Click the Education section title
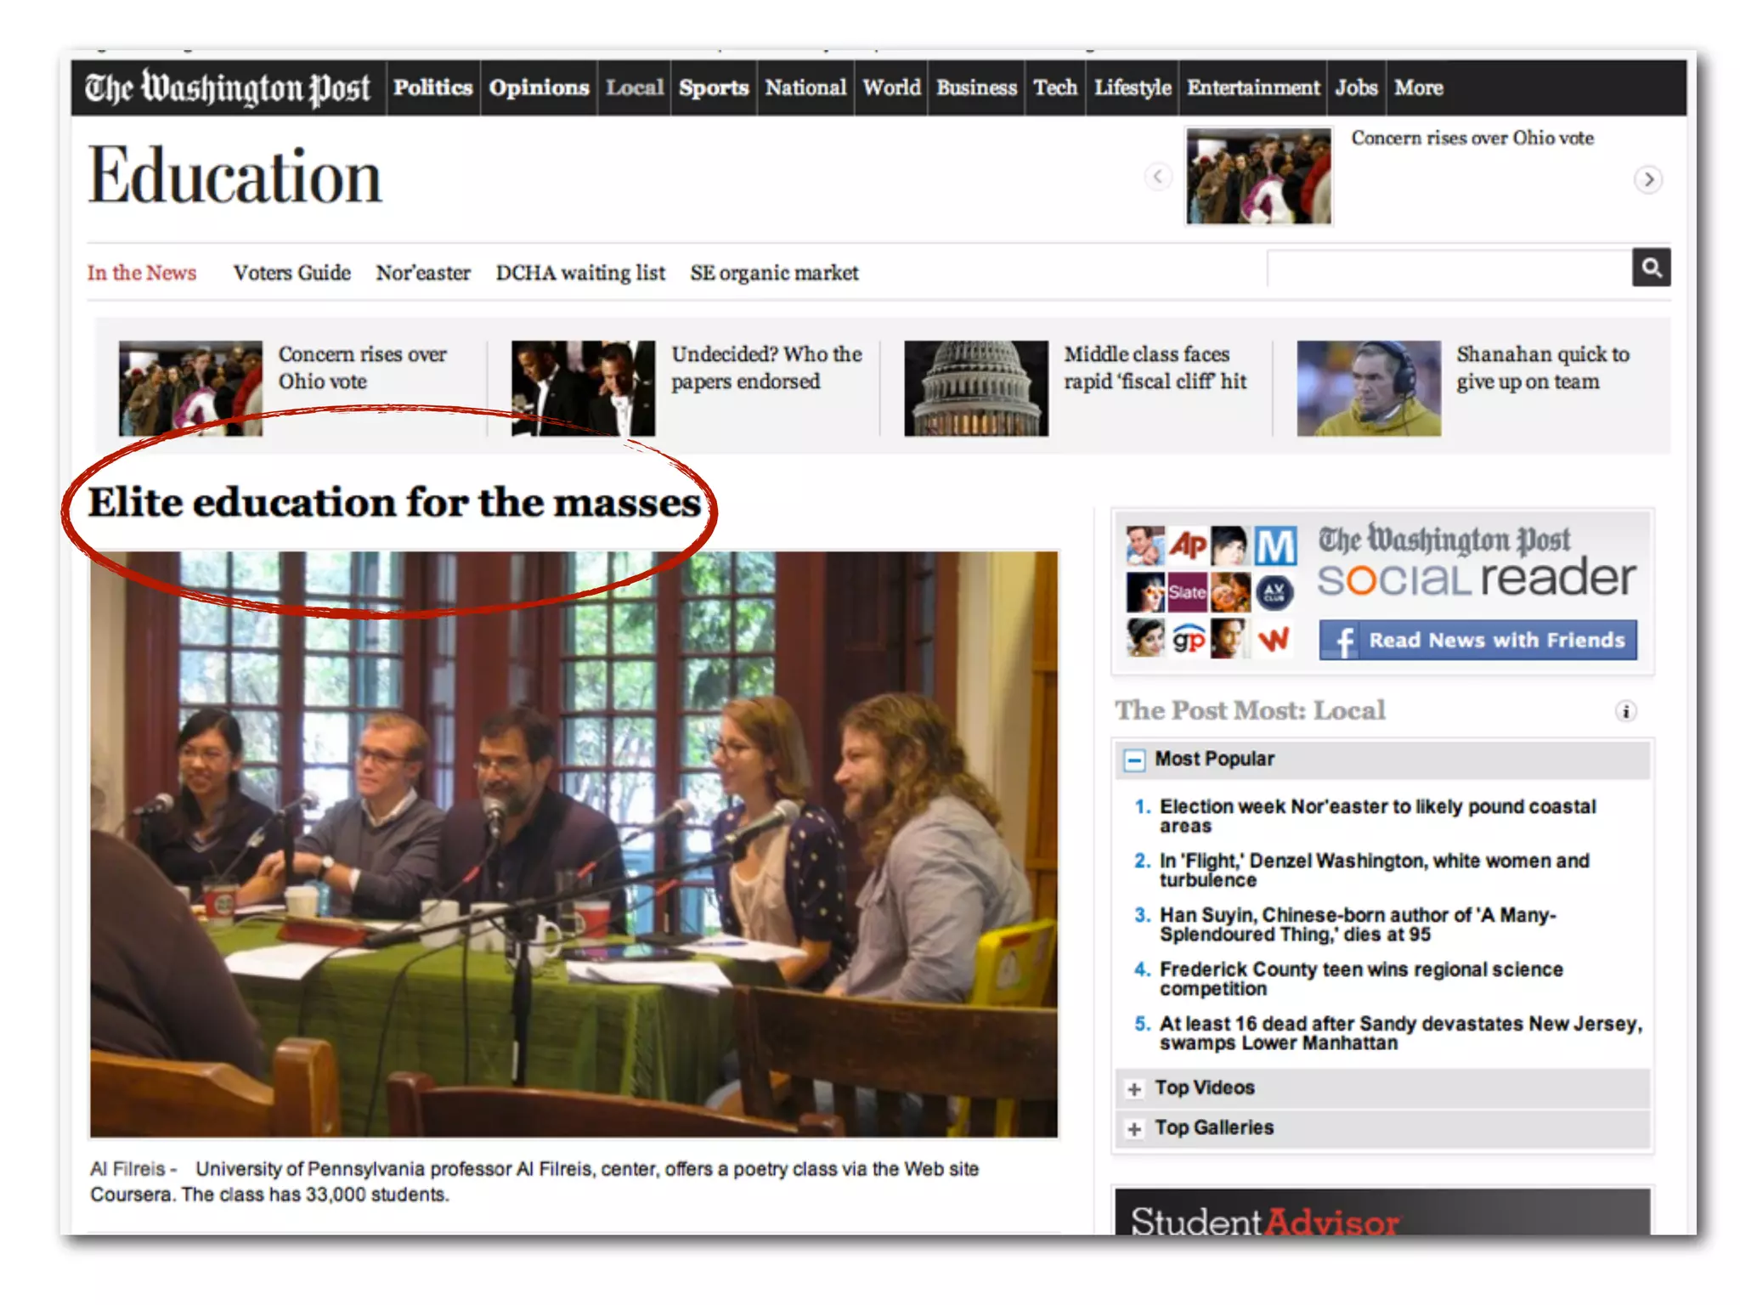1740x1305 pixels. [x=235, y=176]
